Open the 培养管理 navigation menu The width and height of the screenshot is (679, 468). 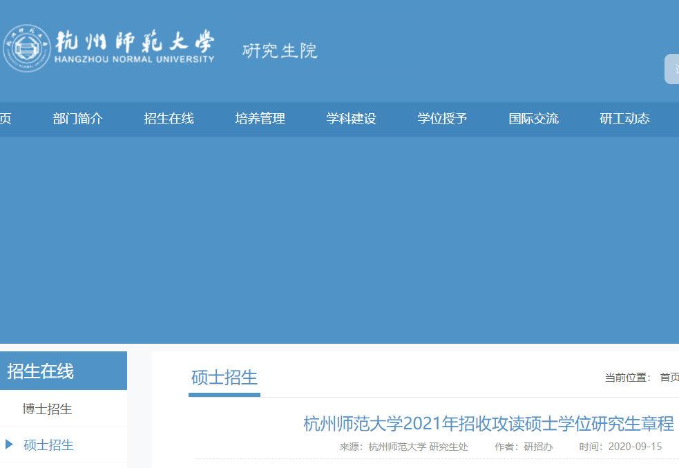click(260, 119)
